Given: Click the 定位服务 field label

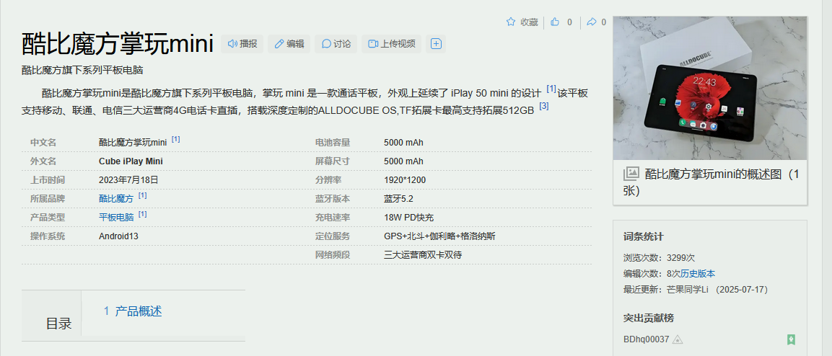Looking at the screenshot, I should (x=333, y=236).
